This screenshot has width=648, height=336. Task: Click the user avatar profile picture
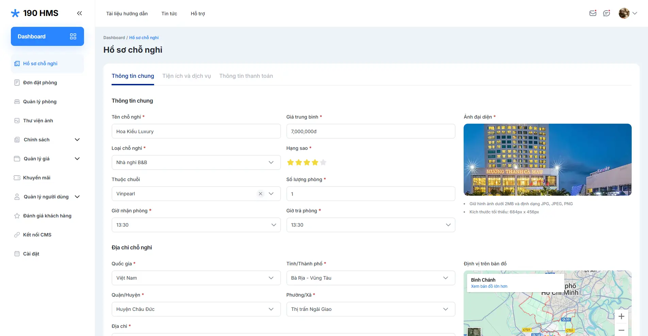click(x=624, y=13)
